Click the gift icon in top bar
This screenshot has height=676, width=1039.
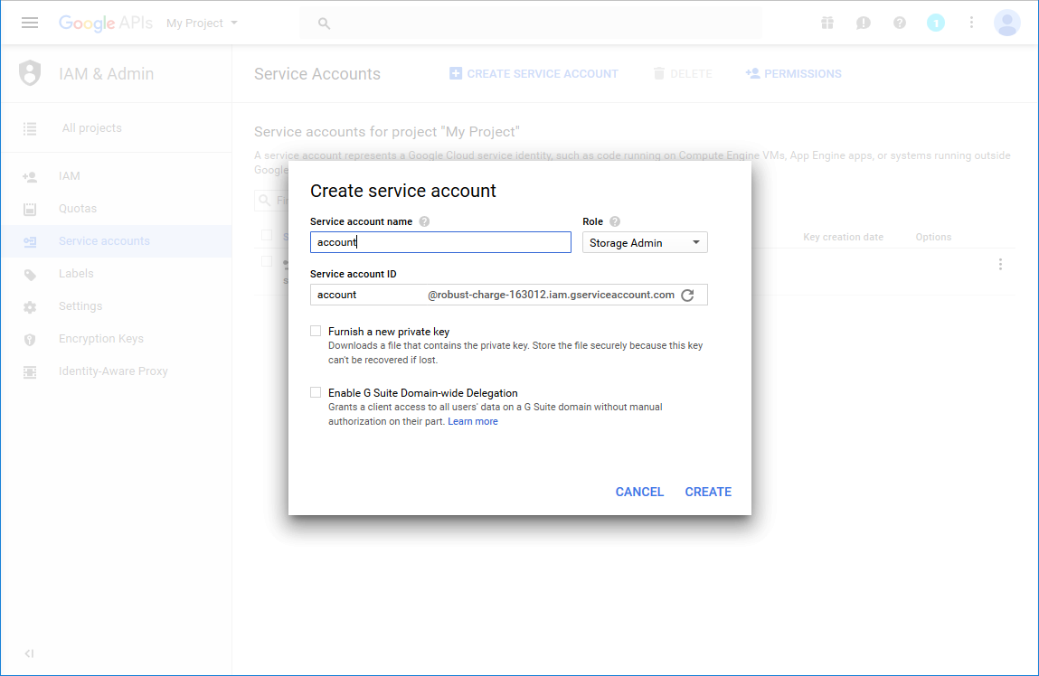(827, 23)
